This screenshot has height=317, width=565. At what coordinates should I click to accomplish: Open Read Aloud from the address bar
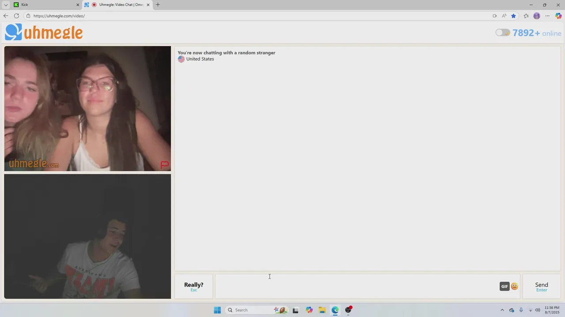click(x=504, y=16)
